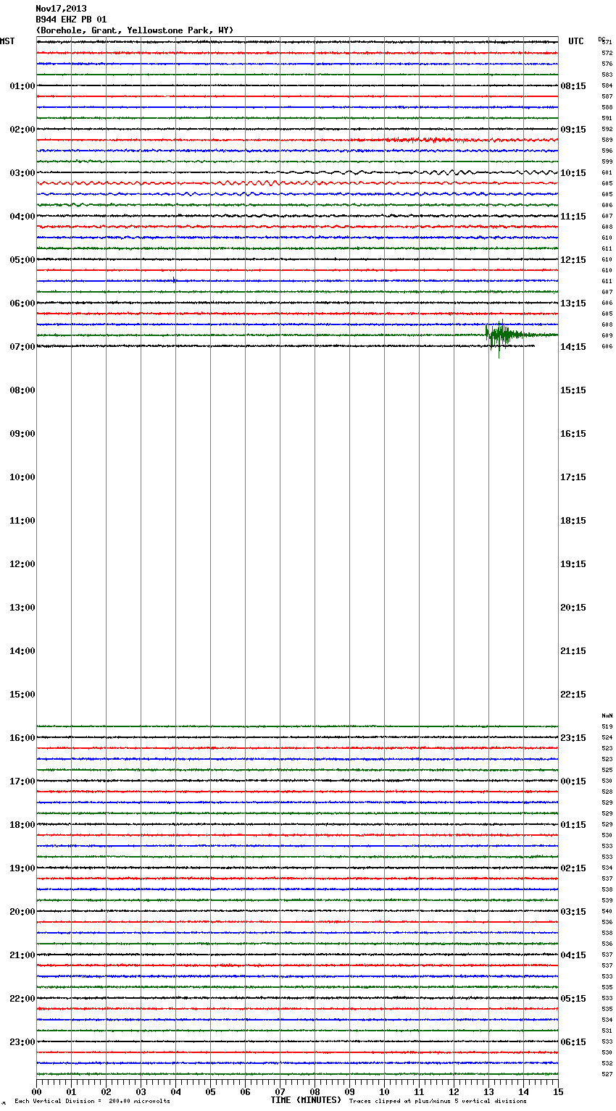The height and width of the screenshot is (1111, 616).
Task: Select the 16:00 MST time label
Action: 22,738
